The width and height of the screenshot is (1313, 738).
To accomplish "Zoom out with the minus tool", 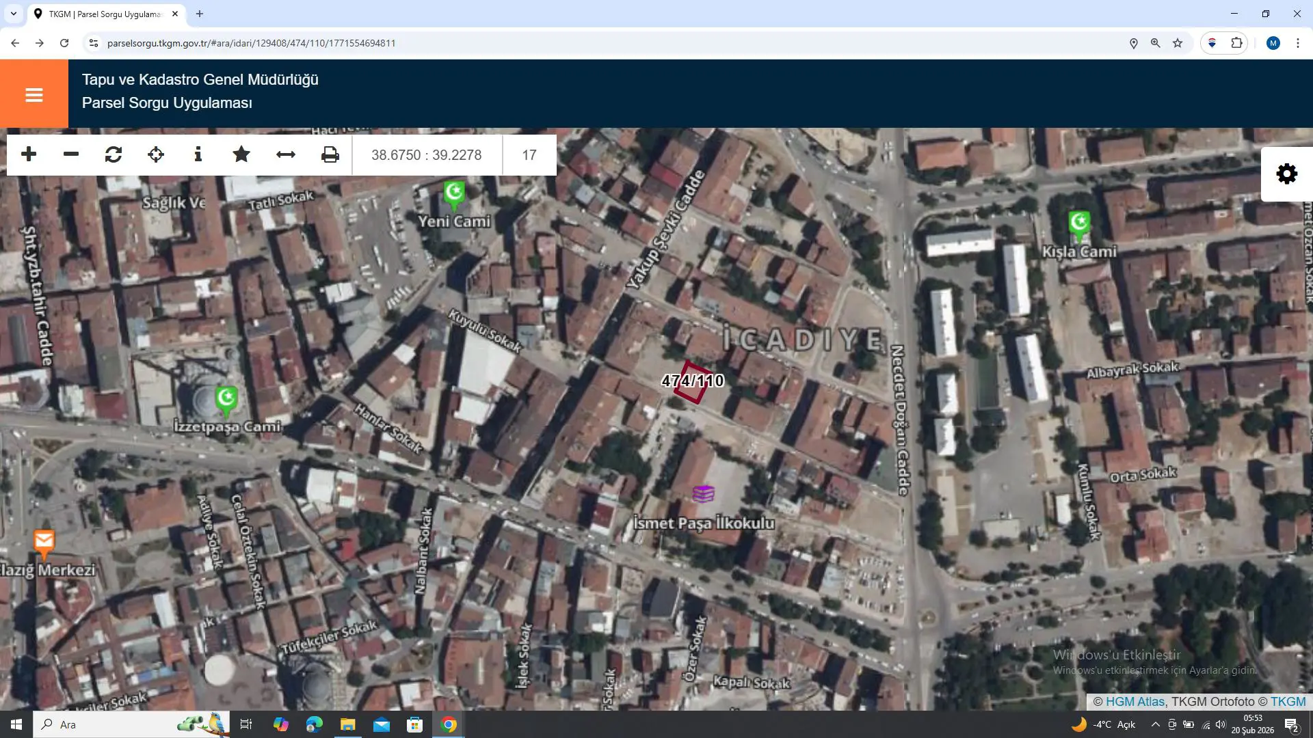I will 71,154.
